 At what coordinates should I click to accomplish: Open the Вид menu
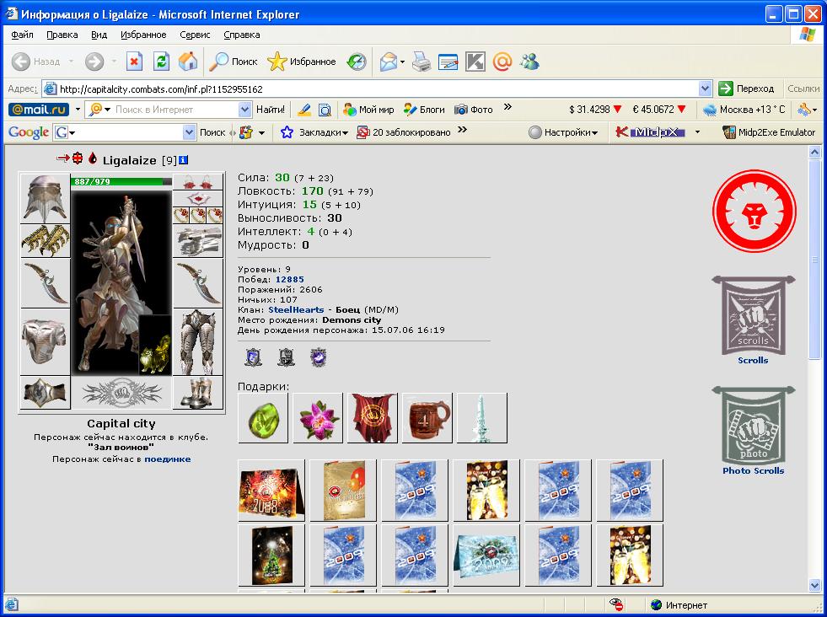click(x=99, y=35)
